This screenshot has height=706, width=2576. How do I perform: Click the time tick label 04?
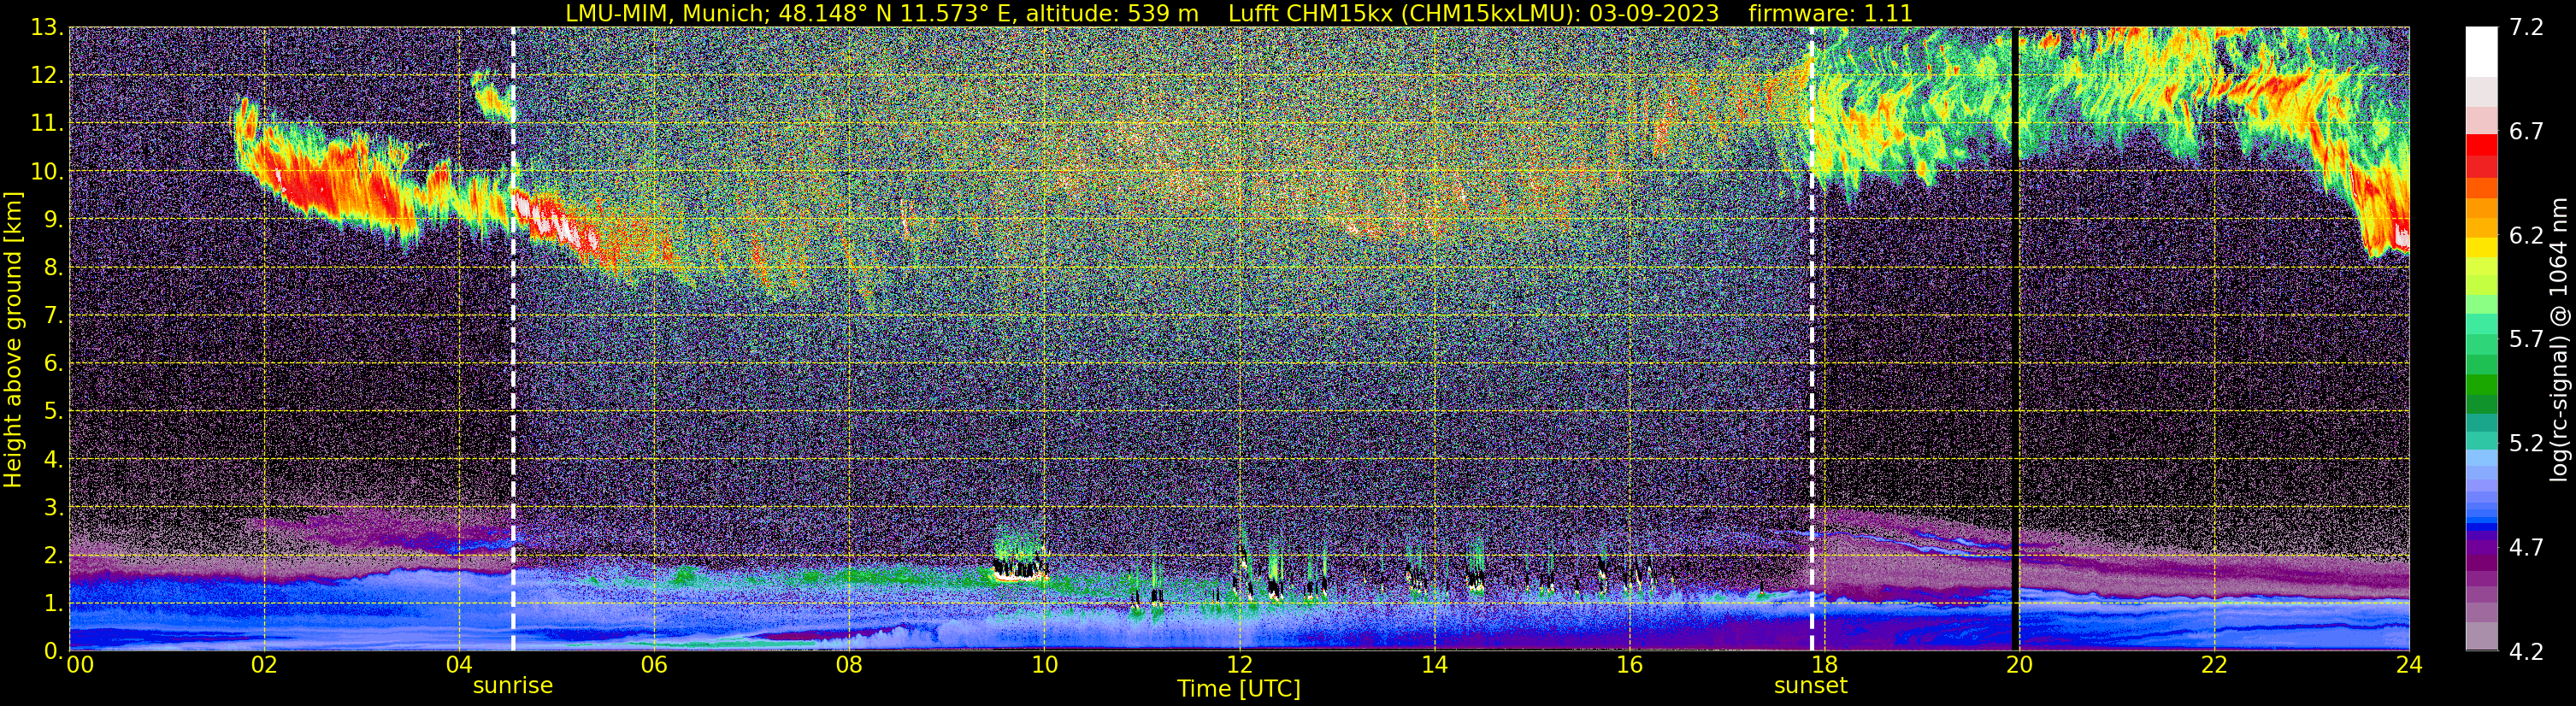pyautogui.click(x=459, y=666)
